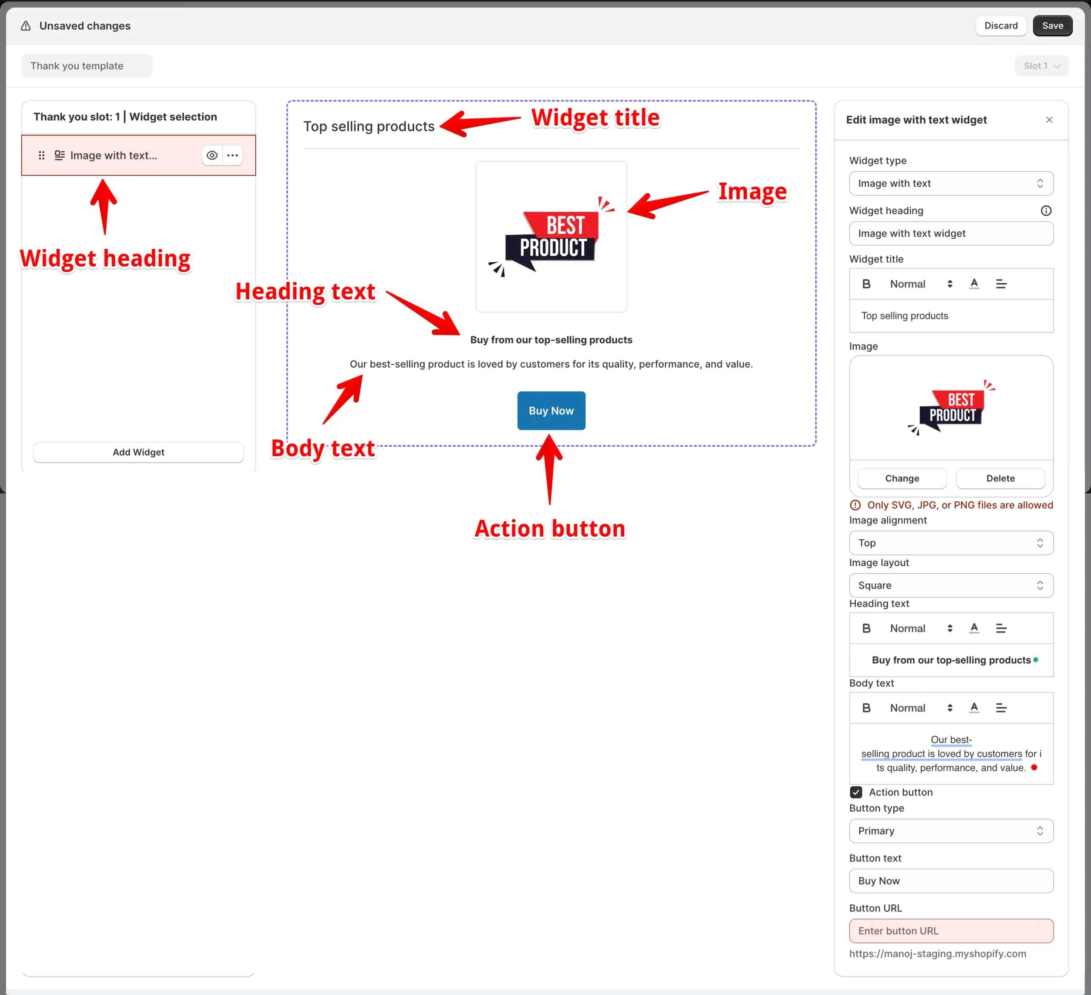Click the Thank you slot: 1 Widget selection header
Viewport: 1091px width, 995px height.
tap(125, 116)
